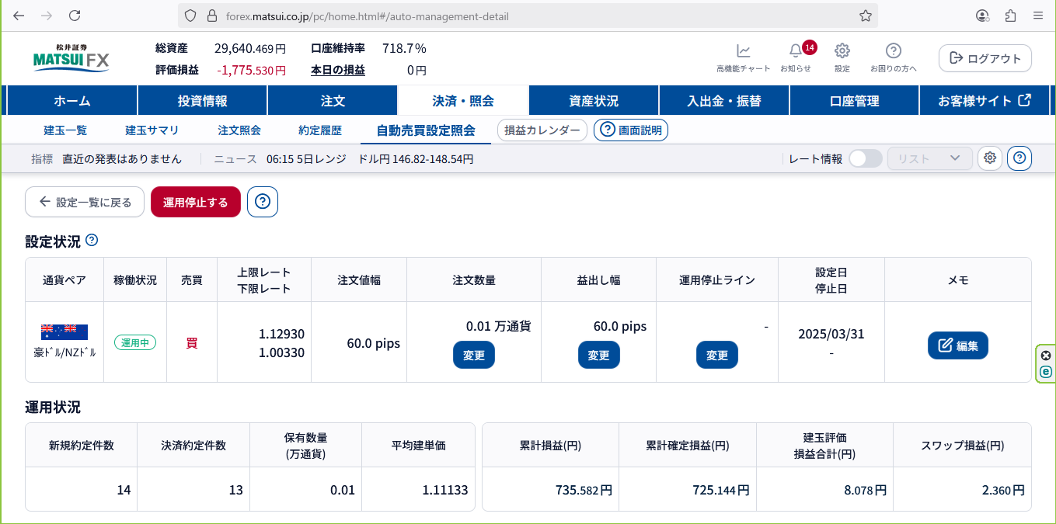Click the ログアウト button

coord(985,58)
